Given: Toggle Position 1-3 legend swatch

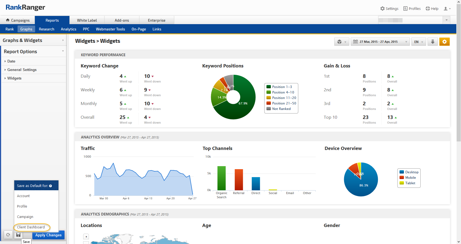Looking at the screenshot, I should pyautogui.click(x=269, y=87).
